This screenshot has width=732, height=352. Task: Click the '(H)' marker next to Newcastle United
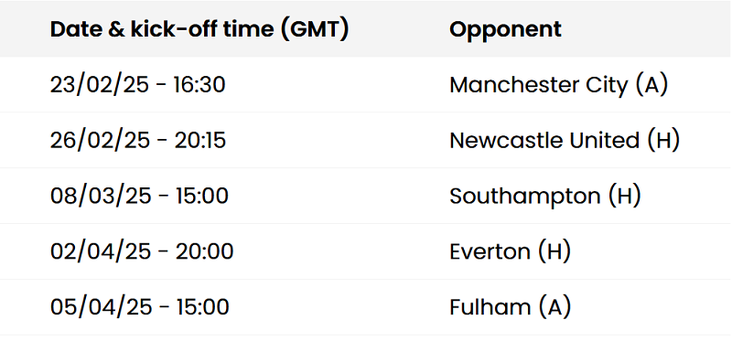(663, 140)
